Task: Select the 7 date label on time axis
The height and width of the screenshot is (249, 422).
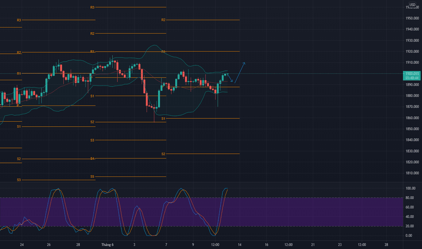Action: (166, 244)
